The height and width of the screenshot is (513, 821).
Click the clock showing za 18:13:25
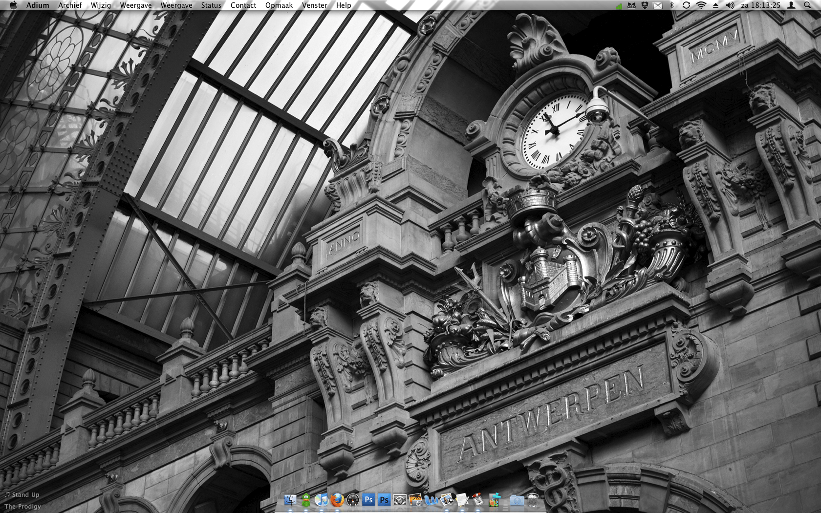click(x=760, y=5)
